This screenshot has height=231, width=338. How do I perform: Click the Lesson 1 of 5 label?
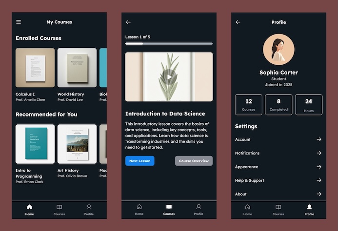pyautogui.click(x=138, y=37)
